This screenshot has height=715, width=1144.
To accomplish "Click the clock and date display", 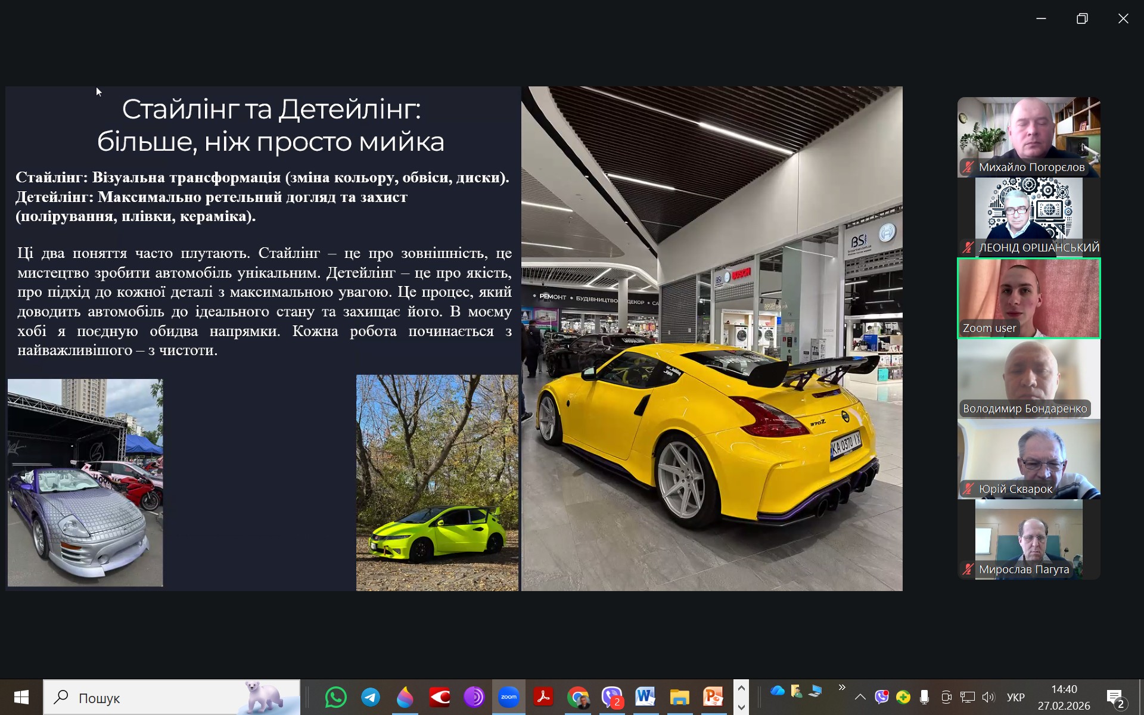I will pos(1064,697).
